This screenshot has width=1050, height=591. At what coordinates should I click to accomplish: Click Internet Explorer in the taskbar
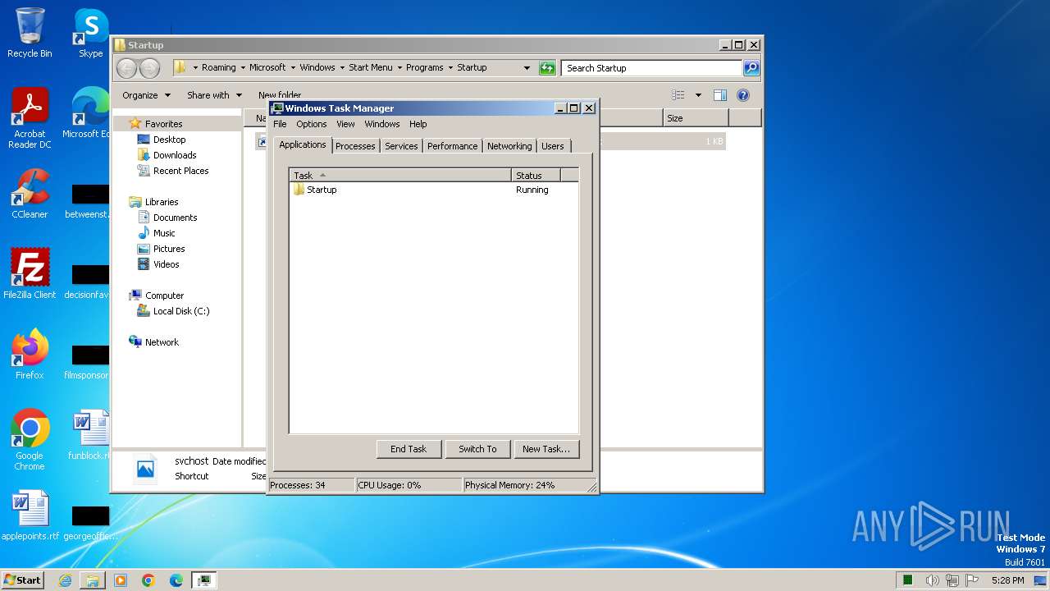[x=65, y=580]
